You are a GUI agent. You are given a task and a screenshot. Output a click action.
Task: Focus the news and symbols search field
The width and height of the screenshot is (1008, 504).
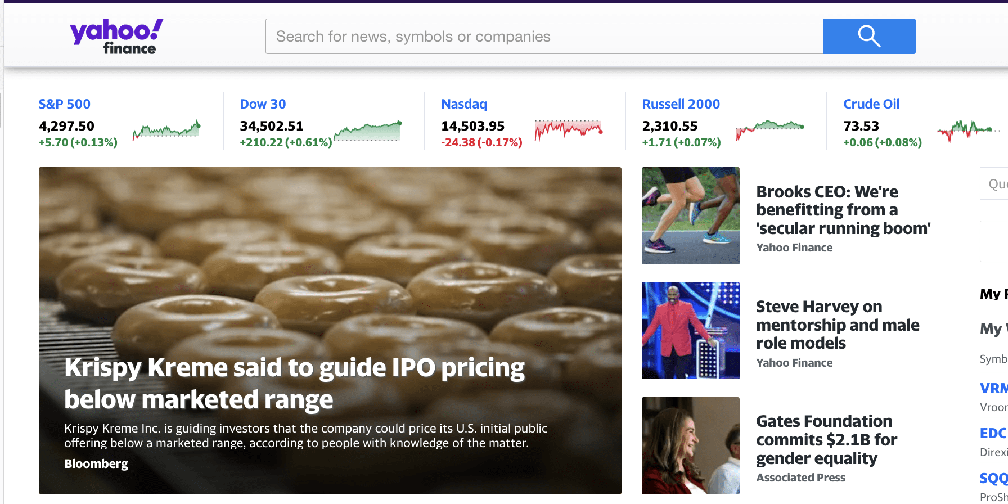(544, 37)
